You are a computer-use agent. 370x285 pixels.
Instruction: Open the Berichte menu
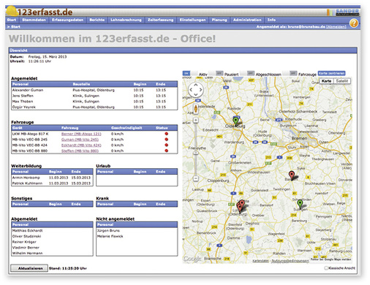97,20
